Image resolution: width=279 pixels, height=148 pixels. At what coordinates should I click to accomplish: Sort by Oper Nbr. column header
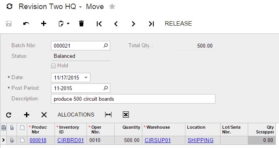click(100, 129)
